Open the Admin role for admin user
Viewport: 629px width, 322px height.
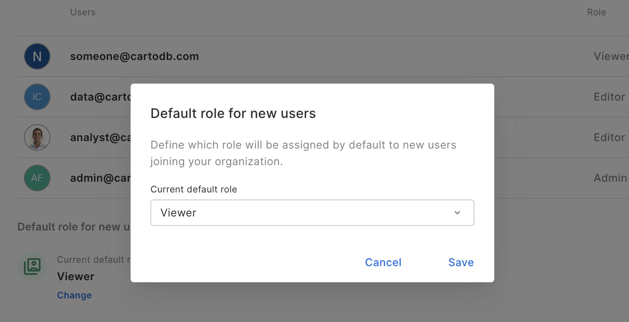click(x=610, y=178)
